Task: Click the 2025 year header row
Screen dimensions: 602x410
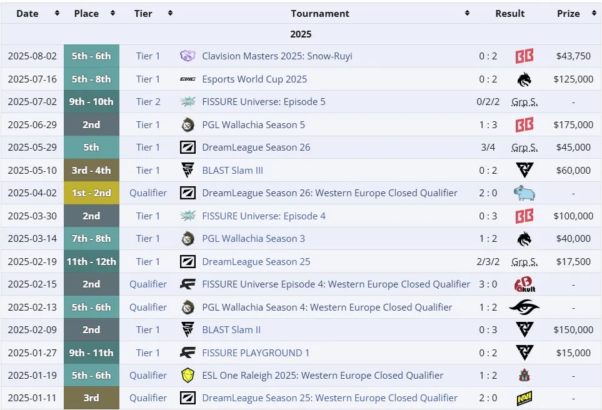Action: (301, 34)
